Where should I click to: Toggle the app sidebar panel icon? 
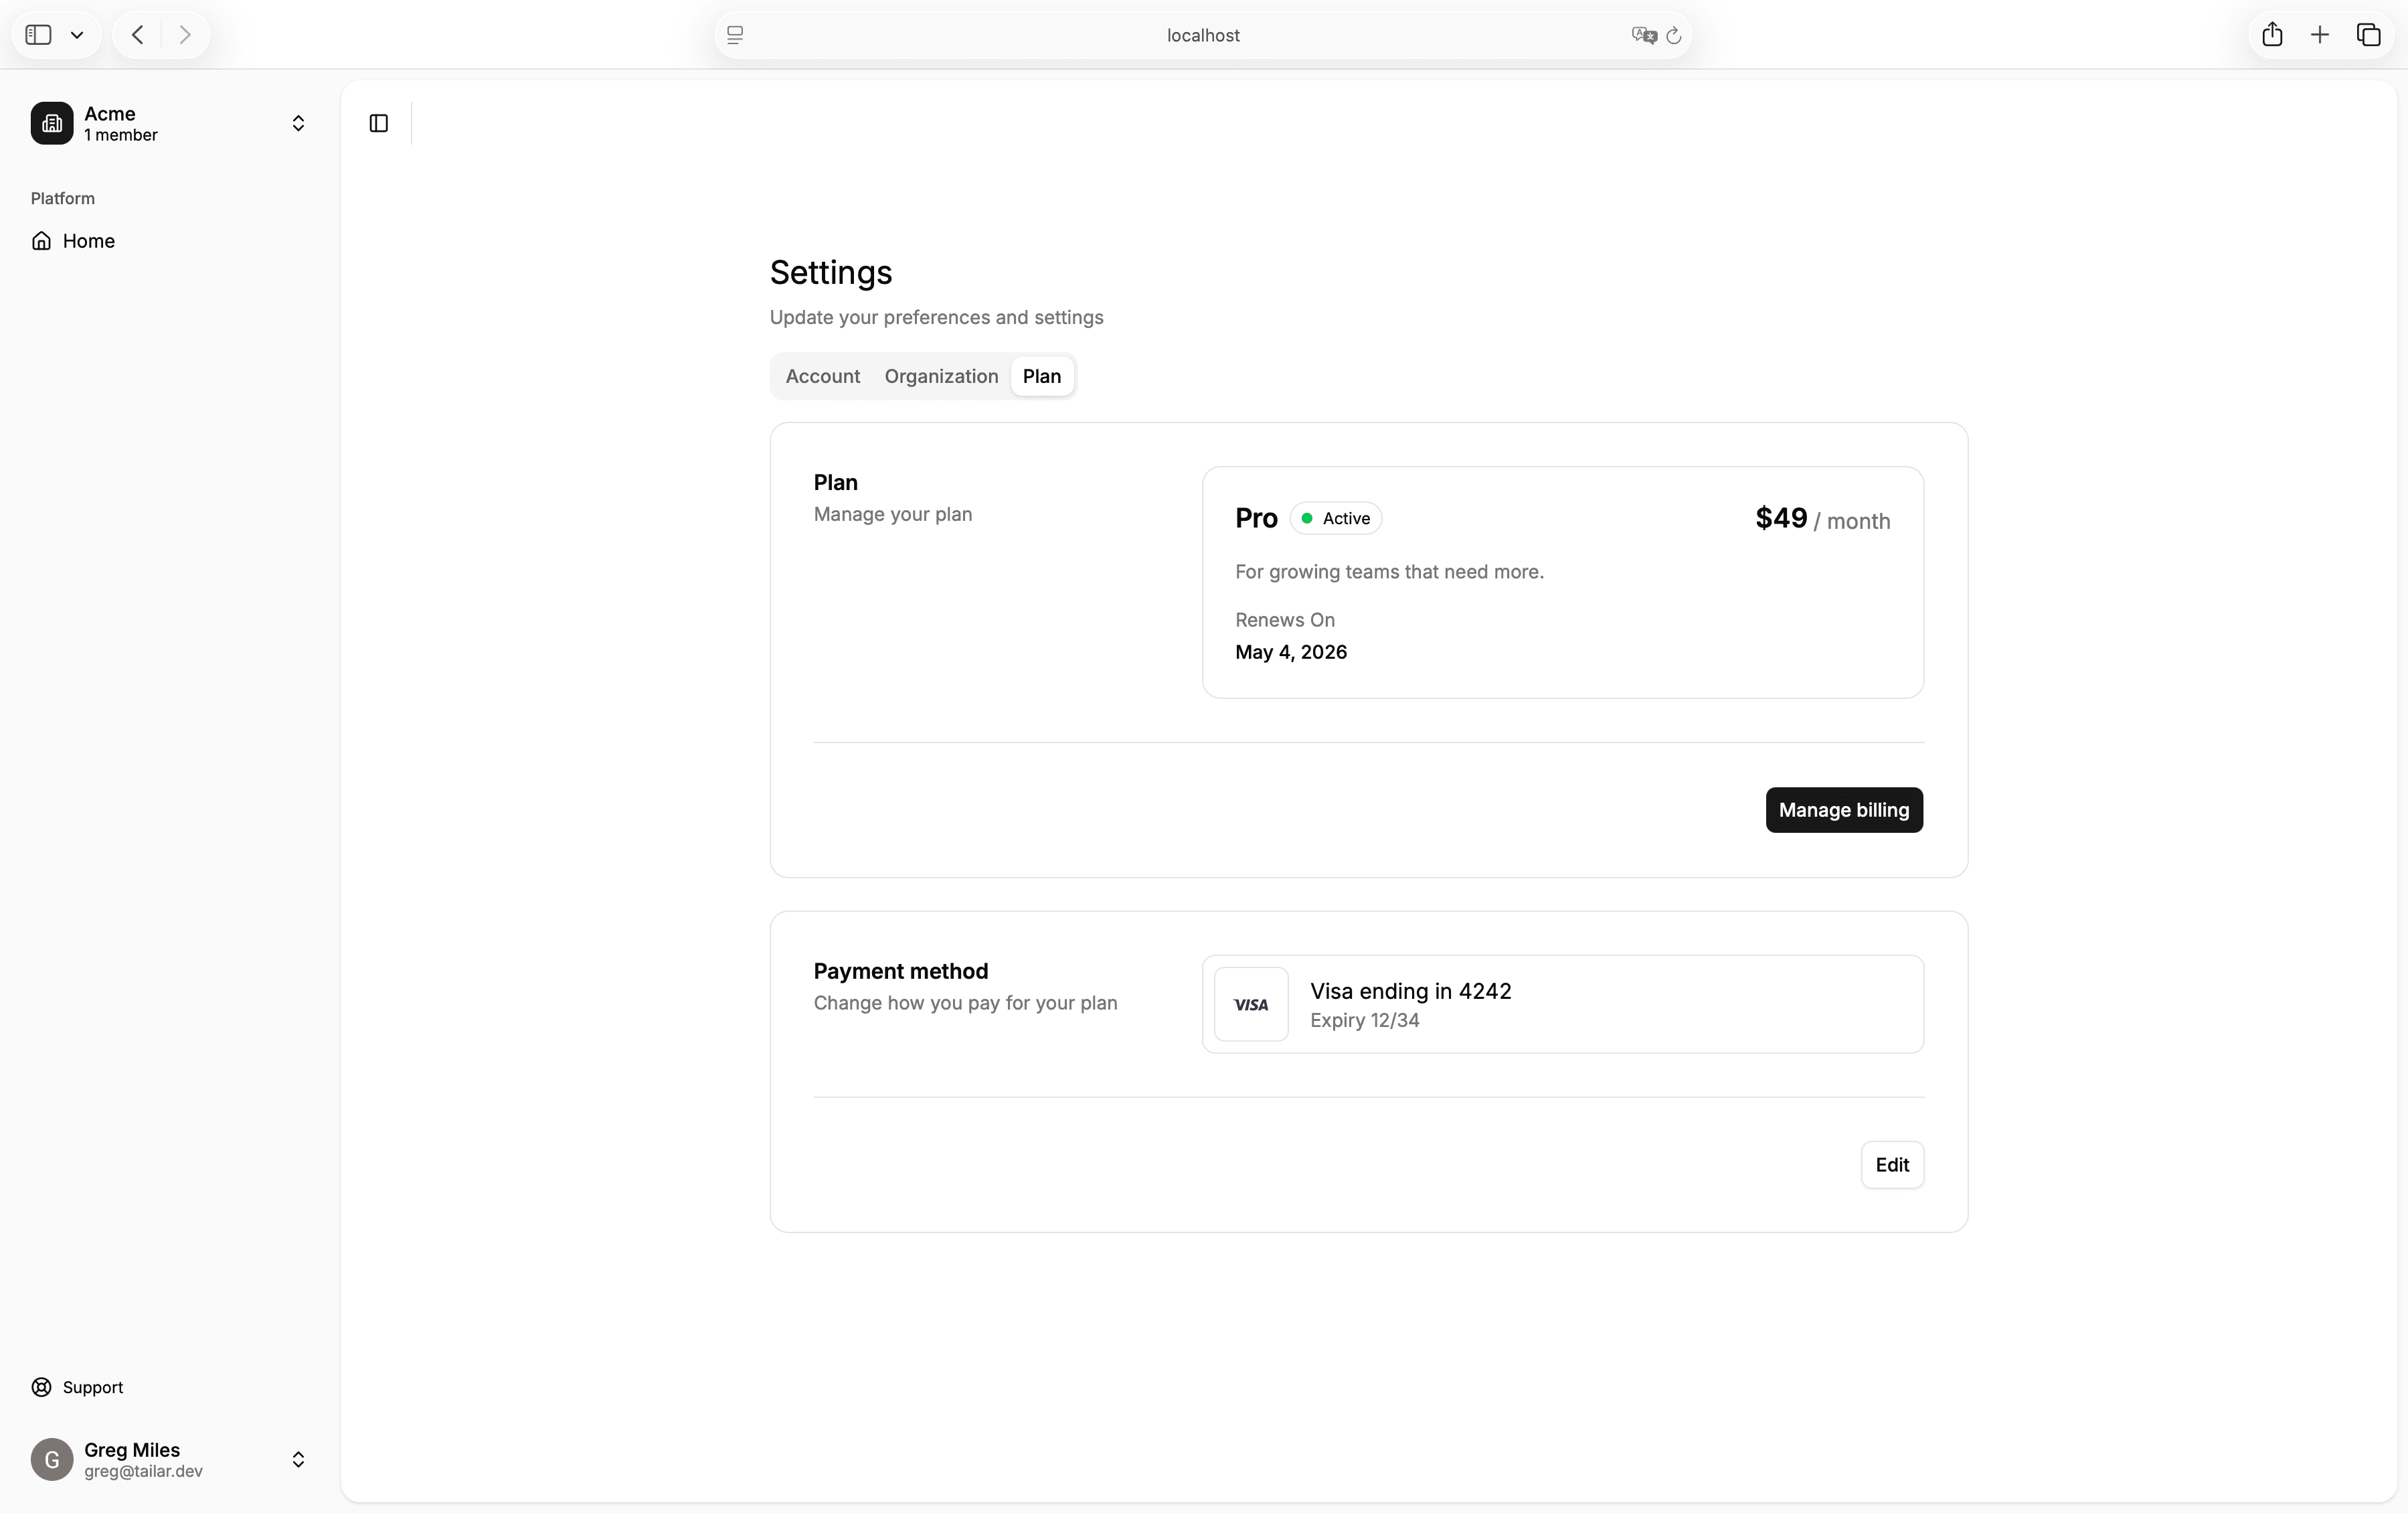pos(378,123)
